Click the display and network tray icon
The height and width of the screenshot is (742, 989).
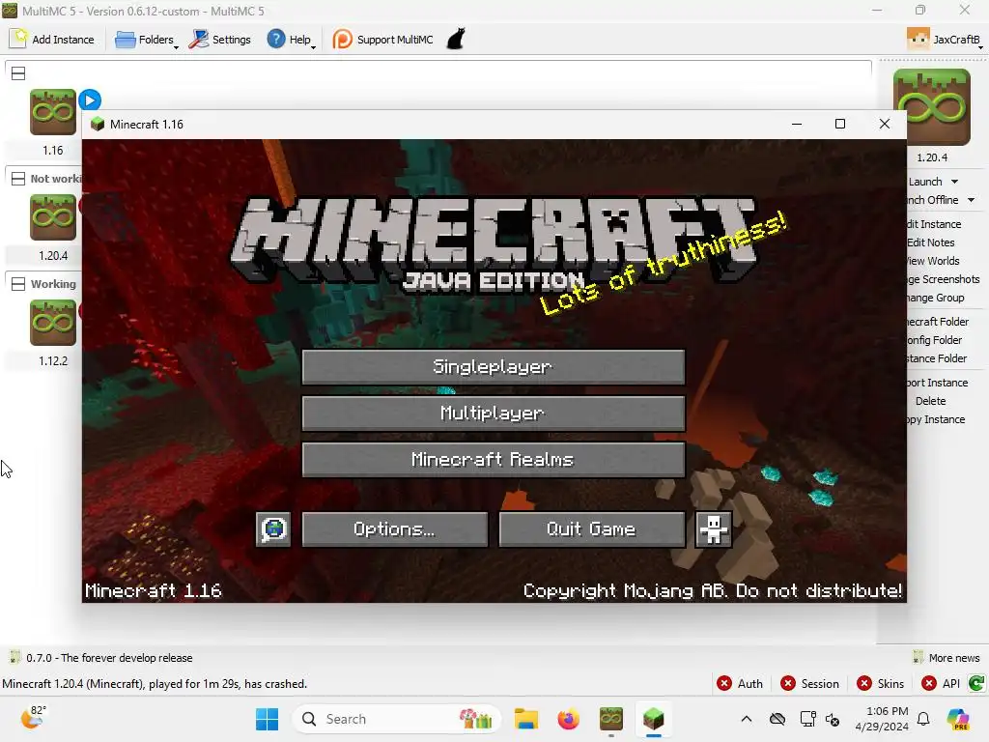[807, 719]
